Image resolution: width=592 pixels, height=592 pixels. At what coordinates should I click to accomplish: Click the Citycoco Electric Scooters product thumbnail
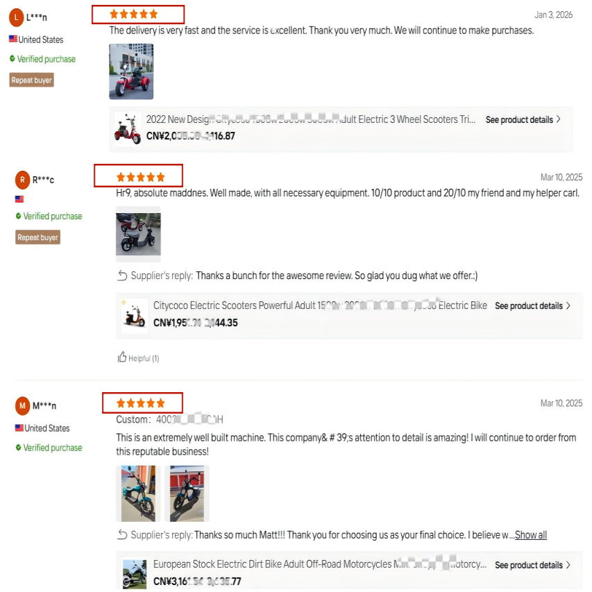135,316
